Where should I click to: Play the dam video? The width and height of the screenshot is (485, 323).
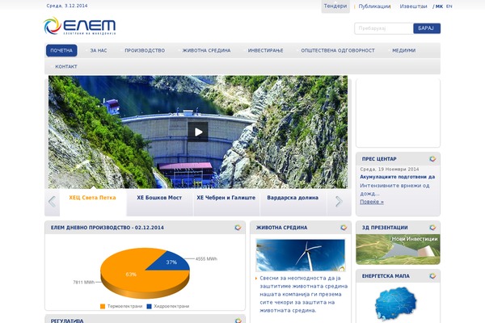198,132
